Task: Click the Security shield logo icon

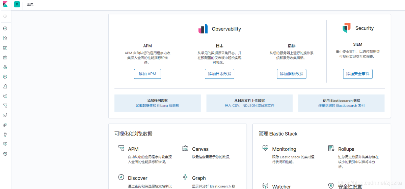Action: point(346,28)
